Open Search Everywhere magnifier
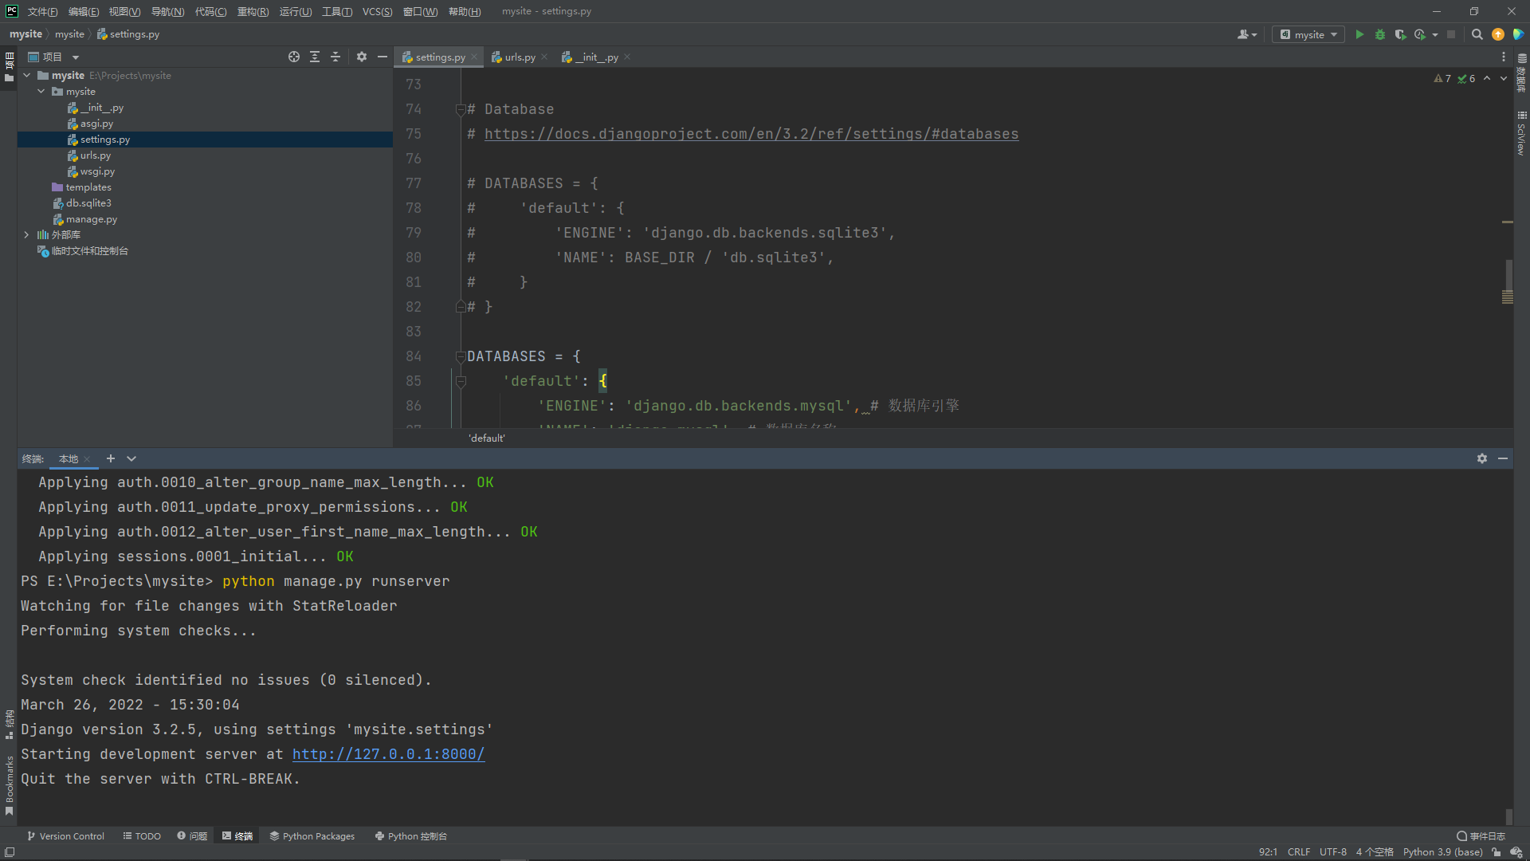The width and height of the screenshot is (1530, 861). [x=1477, y=34]
